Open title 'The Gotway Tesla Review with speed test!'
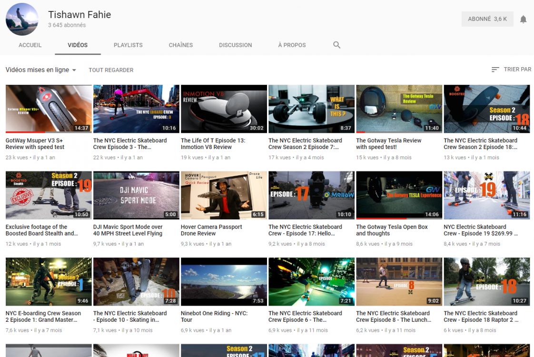Image resolution: width=534 pixels, height=357 pixels. pos(388,144)
